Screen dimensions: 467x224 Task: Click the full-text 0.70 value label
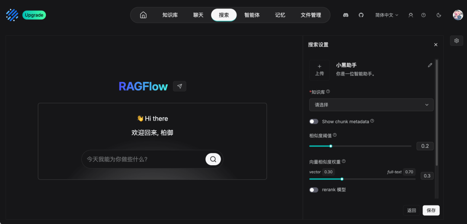point(409,172)
